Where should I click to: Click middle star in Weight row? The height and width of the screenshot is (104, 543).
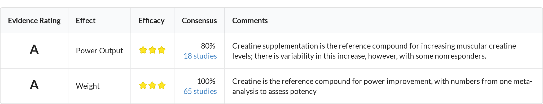(x=152, y=86)
